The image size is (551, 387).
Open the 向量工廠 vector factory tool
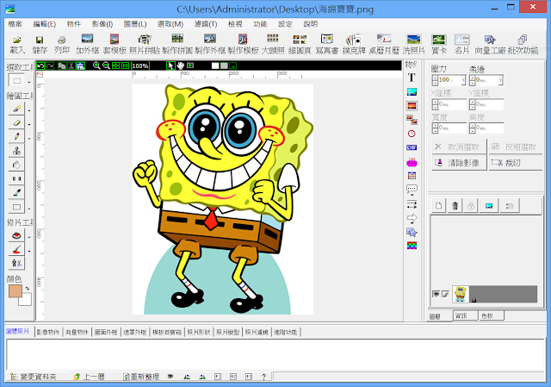click(x=490, y=45)
